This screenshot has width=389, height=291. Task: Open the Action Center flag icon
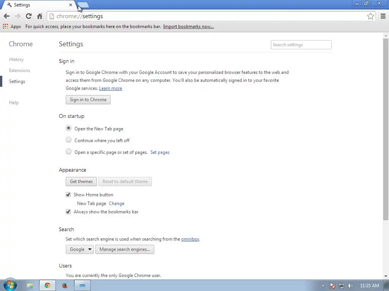[332, 286]
